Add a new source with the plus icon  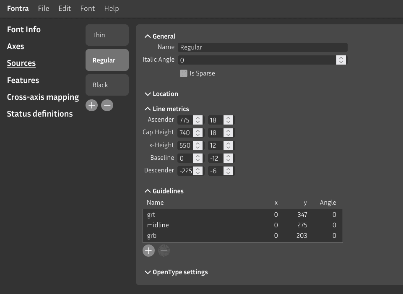91,105
